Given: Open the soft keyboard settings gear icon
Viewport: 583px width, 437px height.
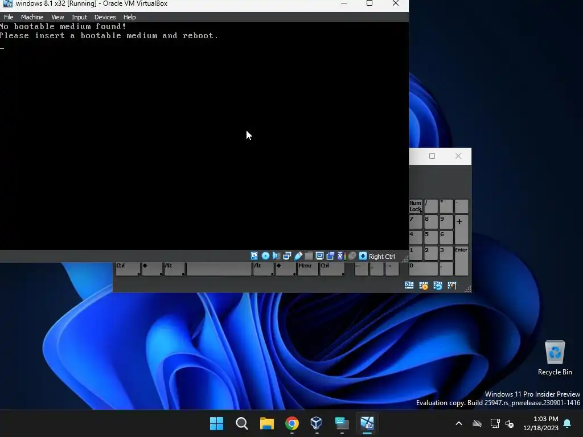Looking at the screenshot, I should tap(424, 286).
